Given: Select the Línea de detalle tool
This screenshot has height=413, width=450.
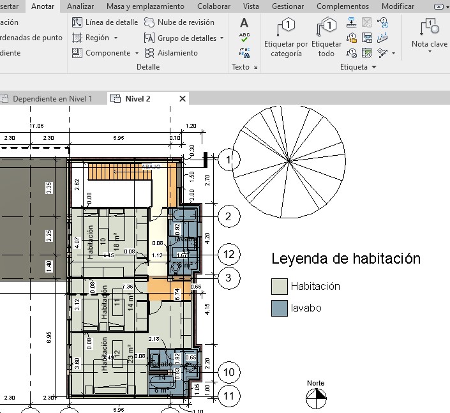Looking at the screenshot, I should tap(105, 22).
